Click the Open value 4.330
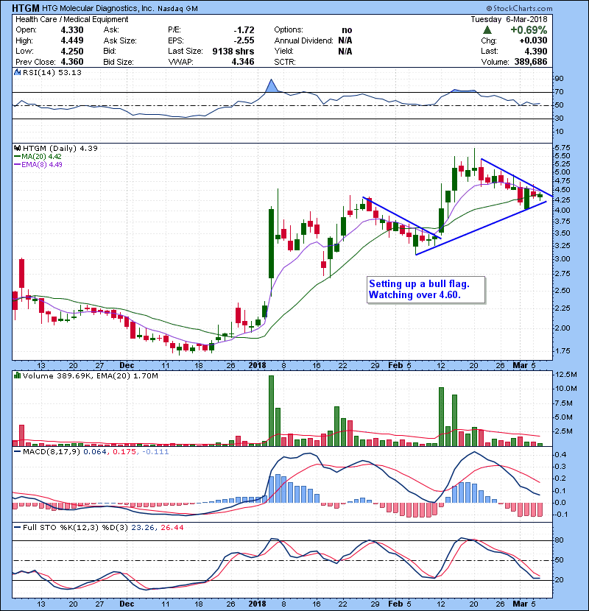 pos(72,30)
